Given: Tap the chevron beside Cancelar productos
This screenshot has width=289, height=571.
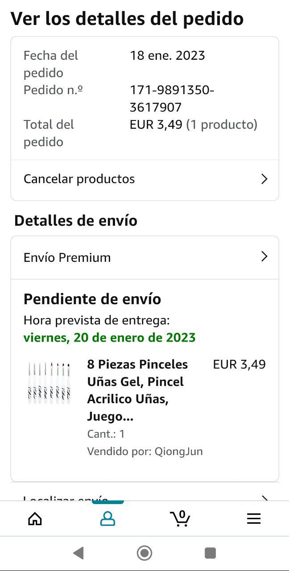Looking at the screenshot, I should pos(264,179).
